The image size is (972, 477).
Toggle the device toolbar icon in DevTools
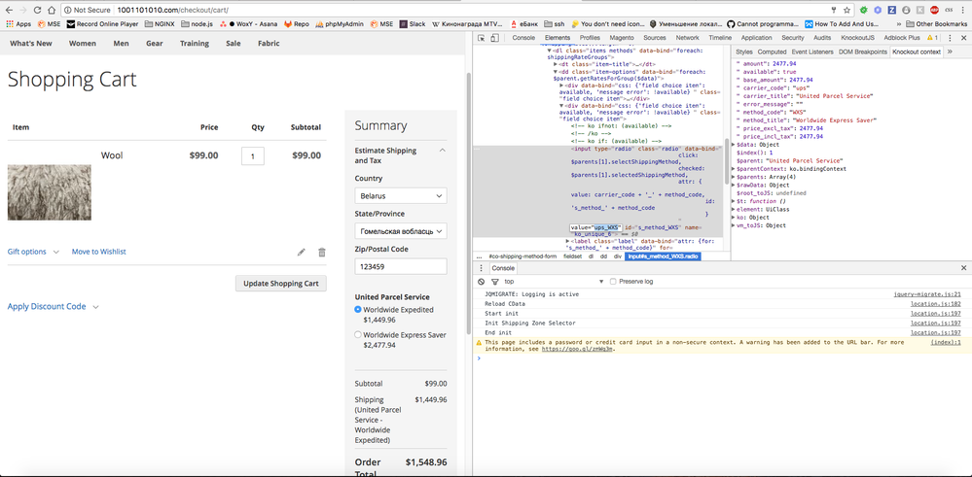point(494,38)
